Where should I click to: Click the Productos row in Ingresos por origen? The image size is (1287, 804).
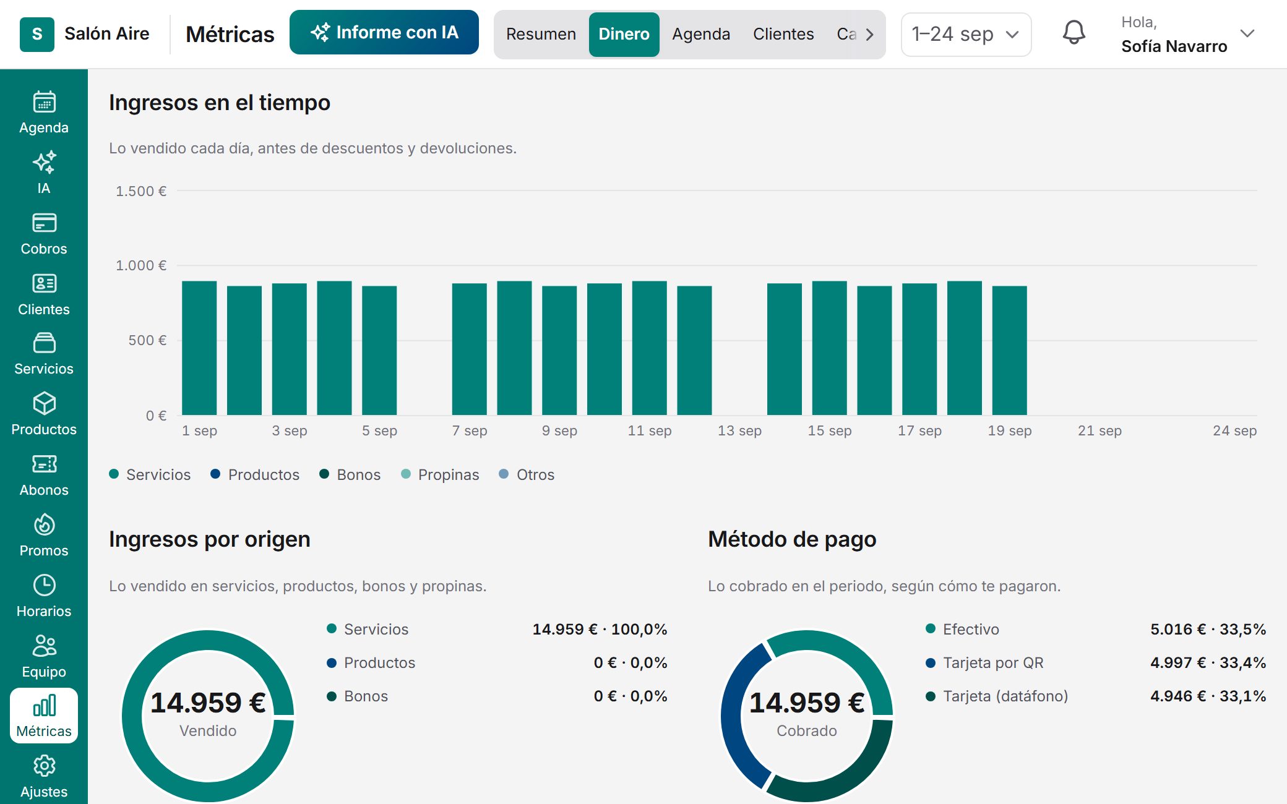[497, 662]
